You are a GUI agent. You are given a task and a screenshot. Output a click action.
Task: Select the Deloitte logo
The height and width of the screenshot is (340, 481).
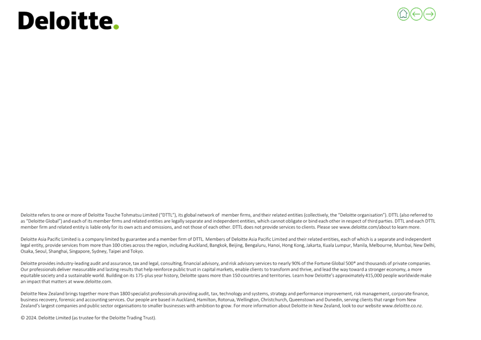[x=68, y=21]
